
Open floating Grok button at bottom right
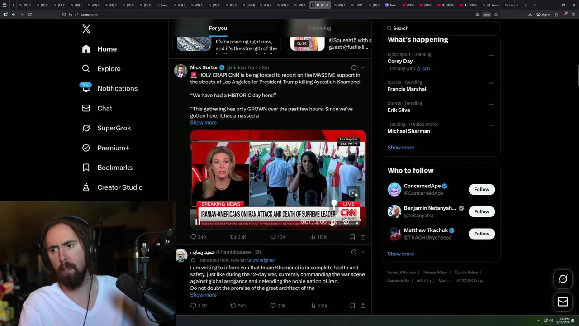[x=563, y=279]
